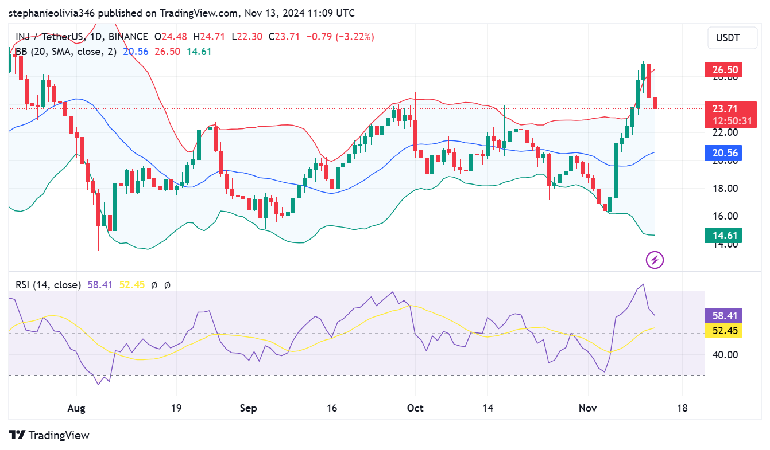Click the 19 date label on the time axis
Screen dimensions: 770x450
[176, 408]
